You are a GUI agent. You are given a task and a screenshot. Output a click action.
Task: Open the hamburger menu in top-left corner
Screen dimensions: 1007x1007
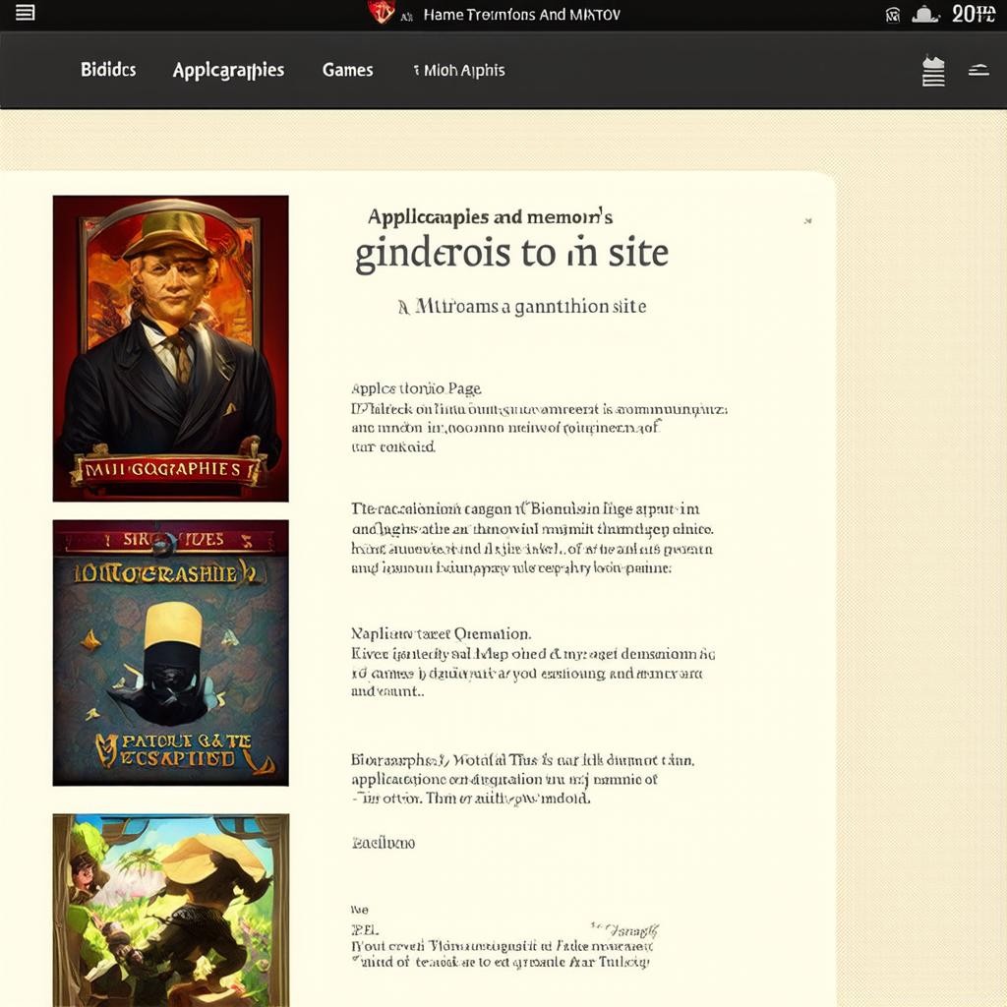(x=26, y=14)
